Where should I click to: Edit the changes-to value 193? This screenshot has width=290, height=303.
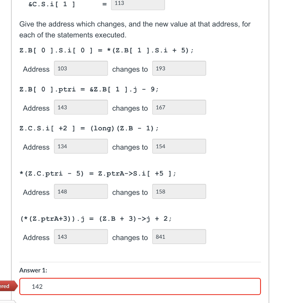(x=179, y=68)
